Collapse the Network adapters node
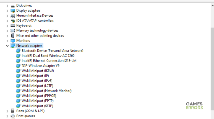The image size is (214, 119). (x=7, y=46)
